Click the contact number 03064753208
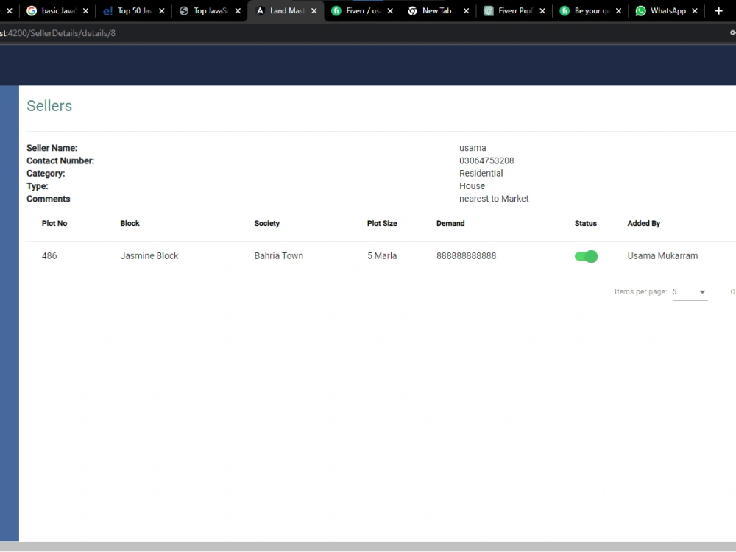 (486, 160)
